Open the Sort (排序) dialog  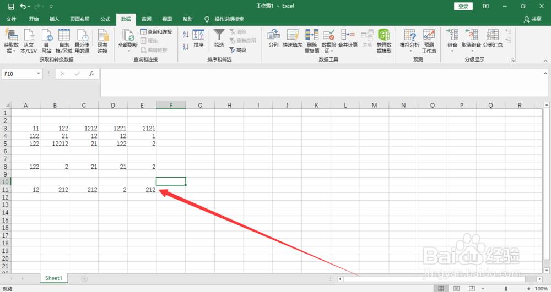tap(198, 38)
